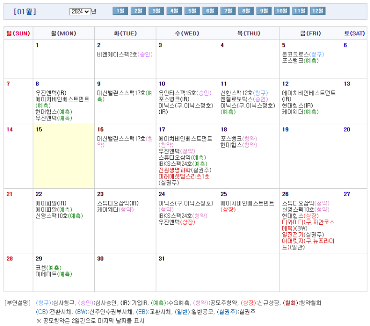The image size is (370, 326).
Task: Click the 토(SAT) column header
Action: point(354,33)
